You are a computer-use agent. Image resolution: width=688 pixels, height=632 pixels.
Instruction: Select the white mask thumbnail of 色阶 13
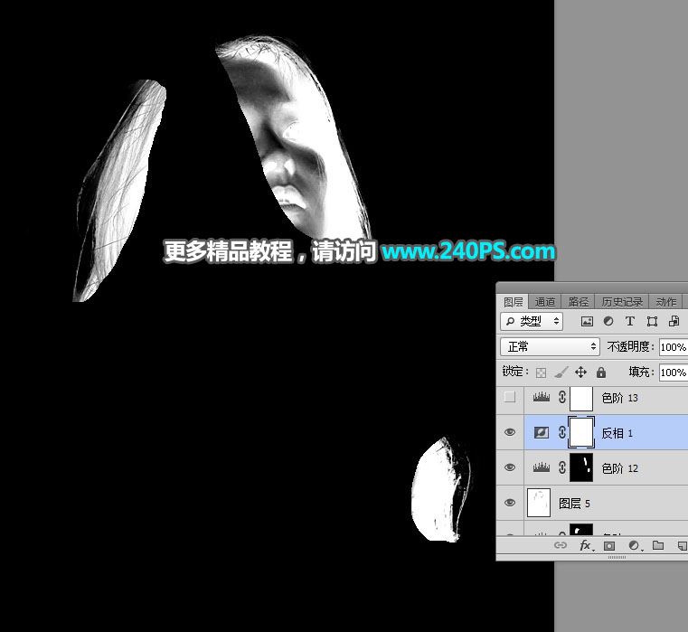coord(581,398)
